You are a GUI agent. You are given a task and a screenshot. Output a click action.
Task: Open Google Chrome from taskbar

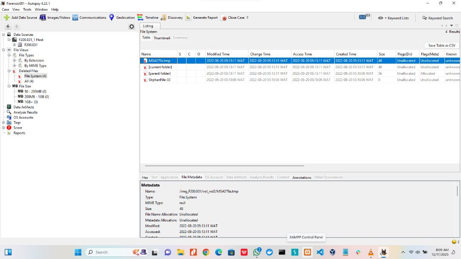[x=206, y=252]
